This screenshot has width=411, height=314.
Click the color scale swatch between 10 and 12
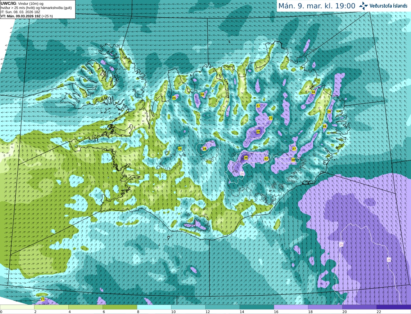pos(188,307)
